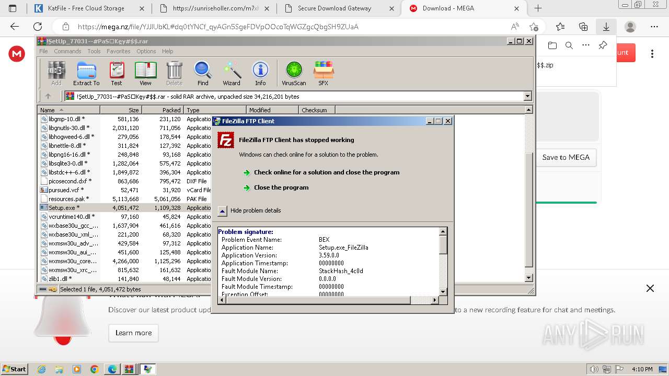Click the Extract To toolbar icon in WinRAR
669x376 pixels.
click(86, 73)
